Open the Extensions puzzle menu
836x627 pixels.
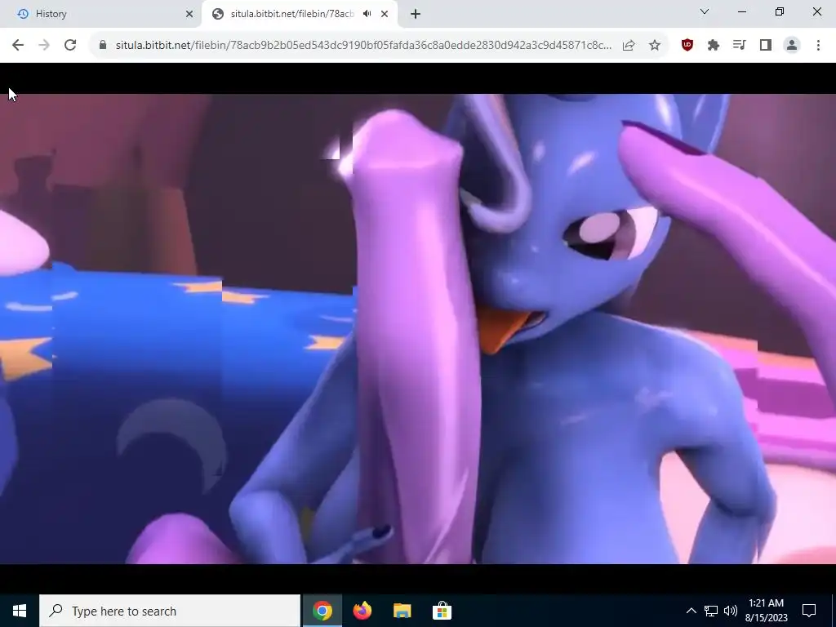click(x=714, y=46)
